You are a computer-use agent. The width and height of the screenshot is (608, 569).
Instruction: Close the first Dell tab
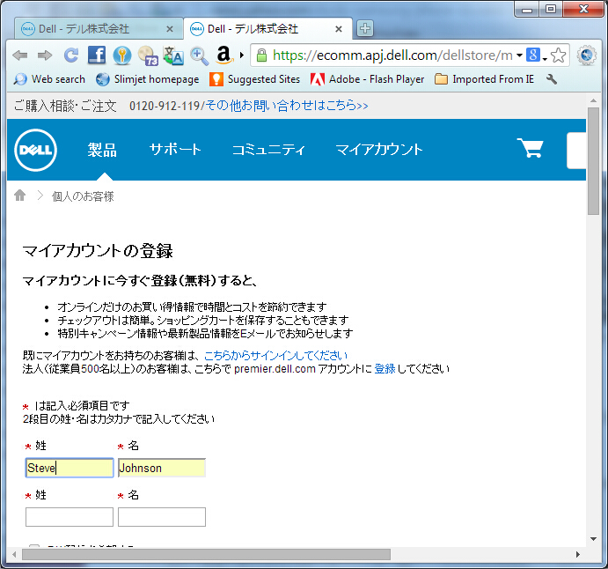[x=170, y=29]
